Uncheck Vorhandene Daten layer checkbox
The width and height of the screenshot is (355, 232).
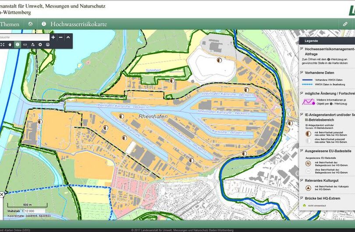302,72
